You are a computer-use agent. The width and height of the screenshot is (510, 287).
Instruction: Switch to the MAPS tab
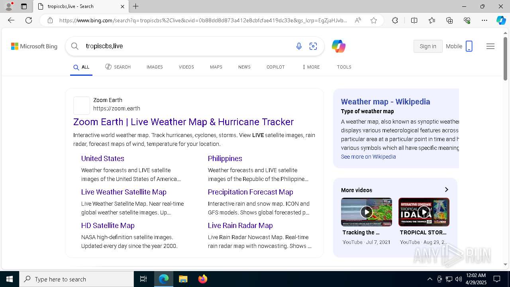point(216,67)
